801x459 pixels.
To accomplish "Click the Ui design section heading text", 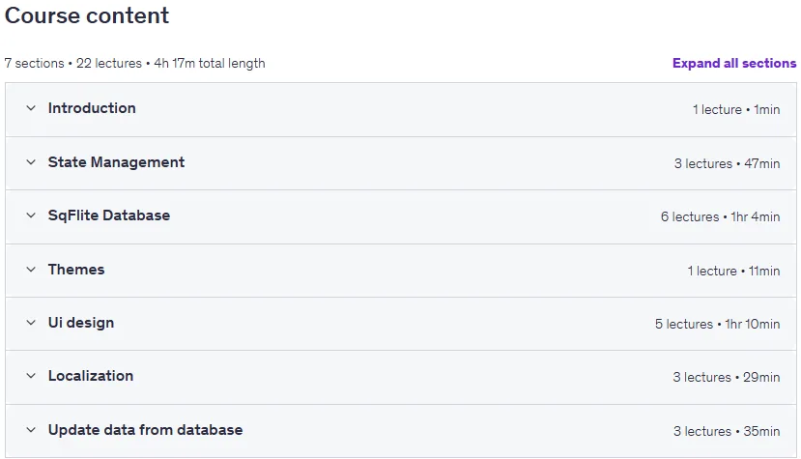I will click(81, 323).
